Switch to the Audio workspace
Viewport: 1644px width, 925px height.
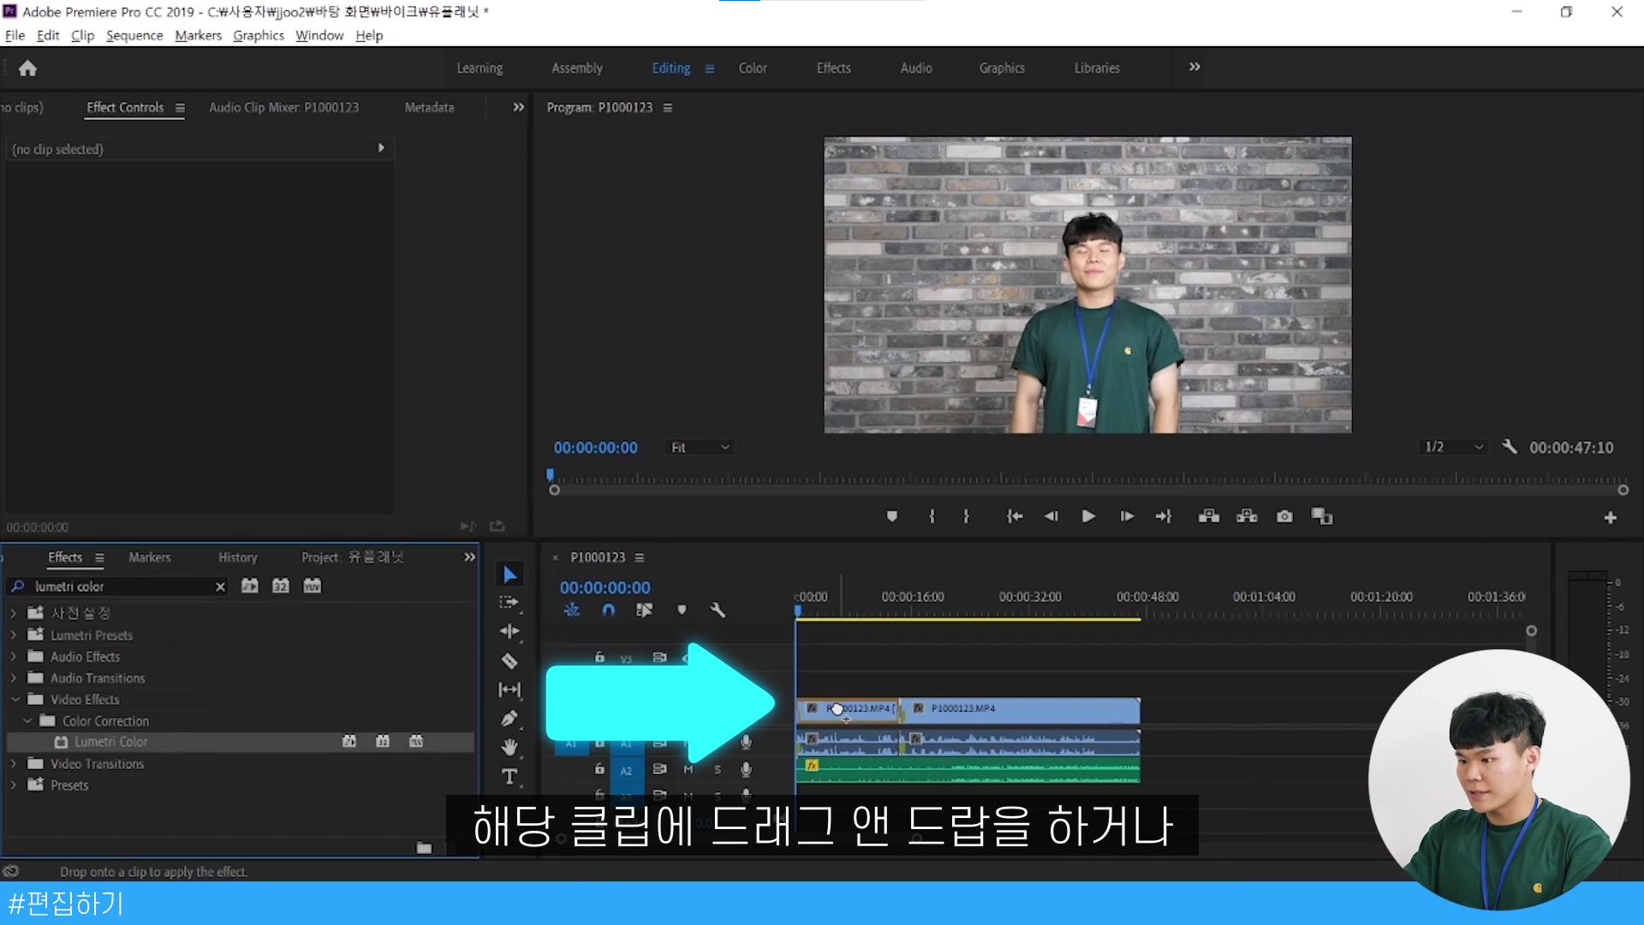(916, 68)
